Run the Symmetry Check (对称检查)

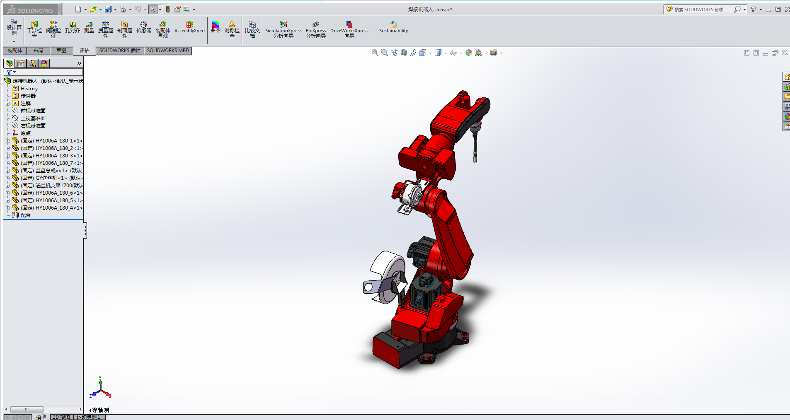pos(232,30)
